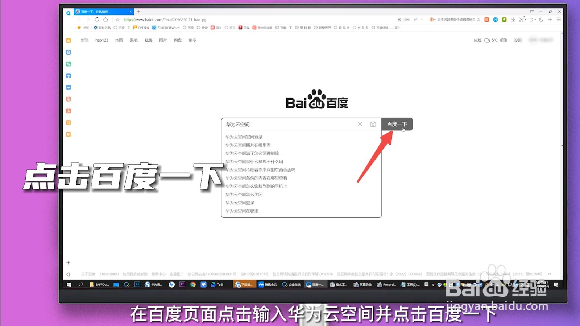Open the PPT模板 bookmark

[x=141, y=28]
